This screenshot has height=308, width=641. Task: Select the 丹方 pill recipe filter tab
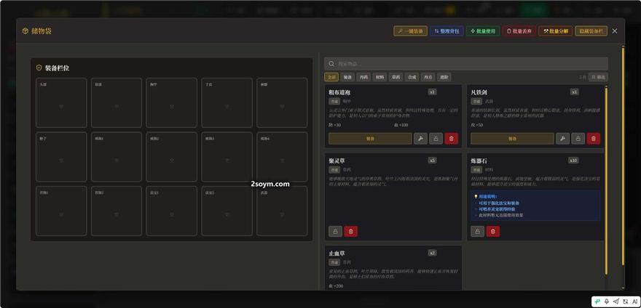[428, 77]
